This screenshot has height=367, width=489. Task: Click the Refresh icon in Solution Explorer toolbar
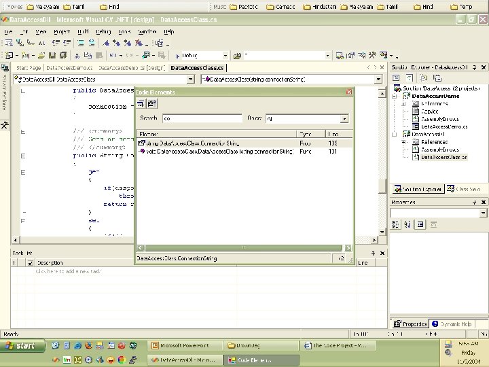tap(423, 78)
